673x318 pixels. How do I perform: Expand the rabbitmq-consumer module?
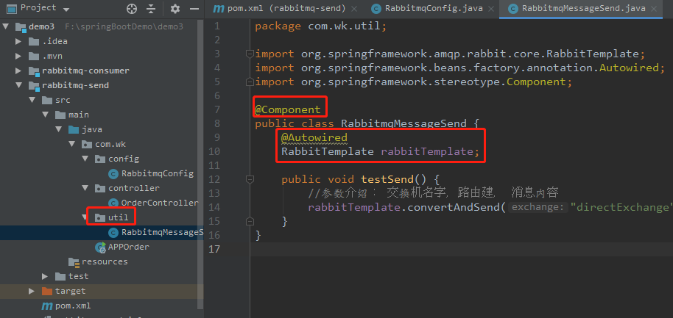pos(18,71)
